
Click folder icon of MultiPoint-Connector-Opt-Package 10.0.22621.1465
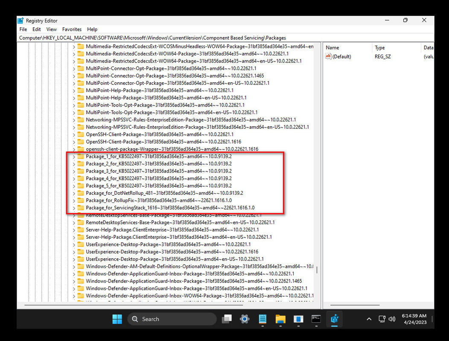pos(81,76)
